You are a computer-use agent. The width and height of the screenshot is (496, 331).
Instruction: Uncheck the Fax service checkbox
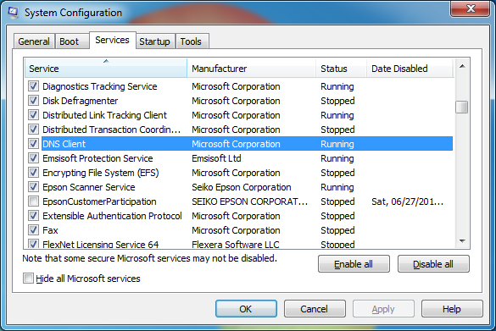click(x=34, y=230)
